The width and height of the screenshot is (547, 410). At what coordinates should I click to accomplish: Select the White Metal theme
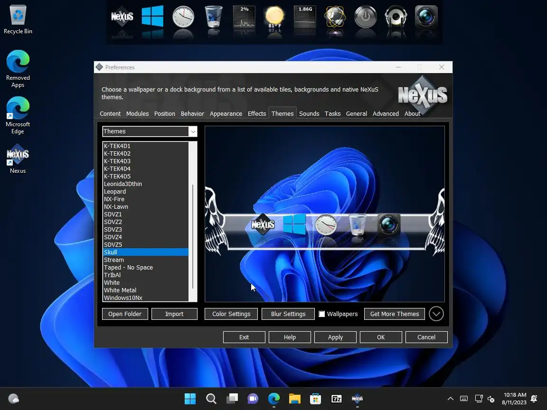145,290
